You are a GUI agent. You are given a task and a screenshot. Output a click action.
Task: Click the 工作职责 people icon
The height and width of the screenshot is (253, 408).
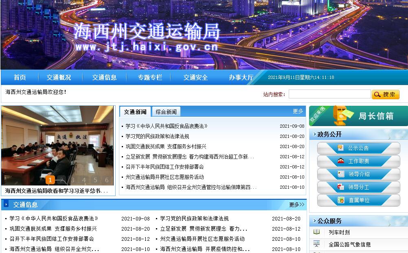click(x=340, y=161)
